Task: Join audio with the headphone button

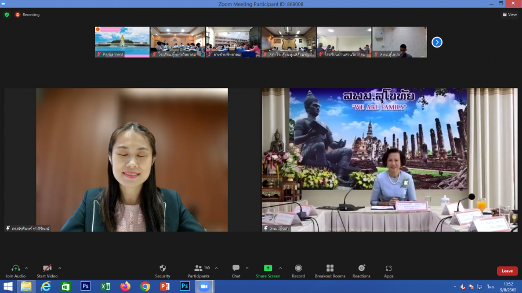Action: point(16,269)
